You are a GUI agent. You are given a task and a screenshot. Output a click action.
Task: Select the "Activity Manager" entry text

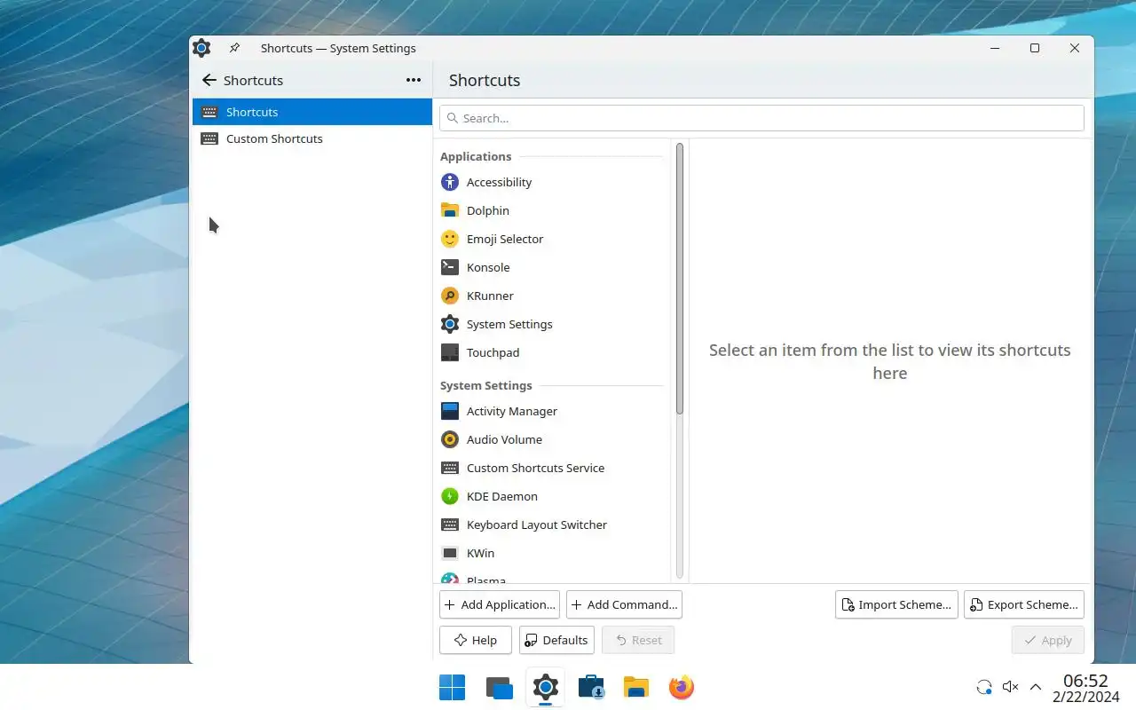512,411
